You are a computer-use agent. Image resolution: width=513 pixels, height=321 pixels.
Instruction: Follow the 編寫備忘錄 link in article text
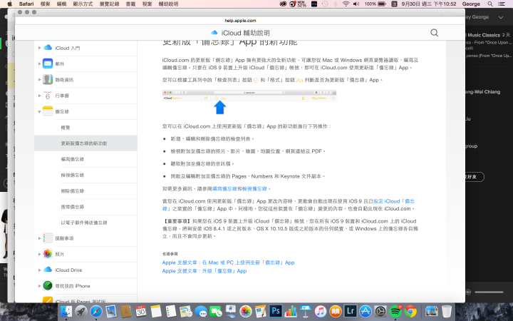coord(224,188)
